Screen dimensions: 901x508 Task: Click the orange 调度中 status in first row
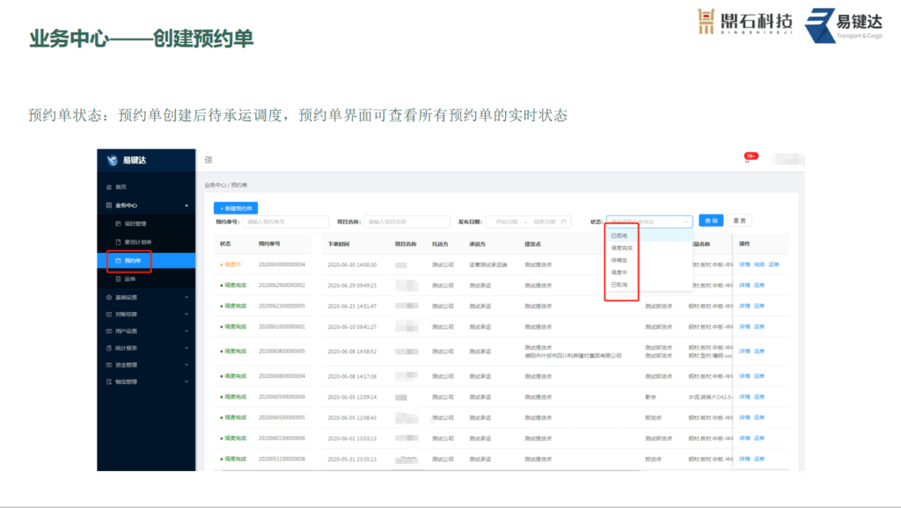[231, 265]
